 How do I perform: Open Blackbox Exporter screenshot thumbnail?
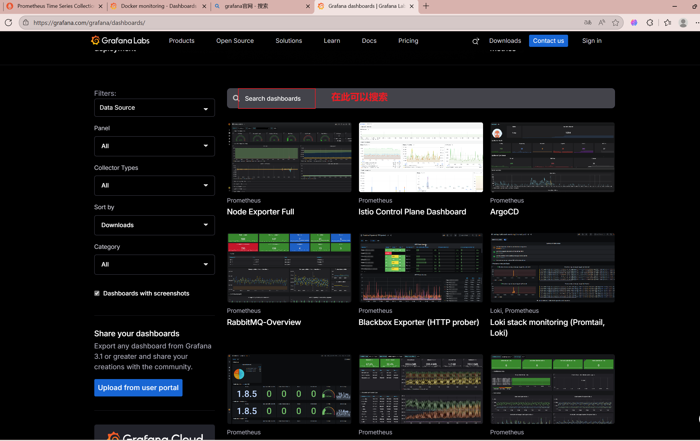tap(421, 268)
